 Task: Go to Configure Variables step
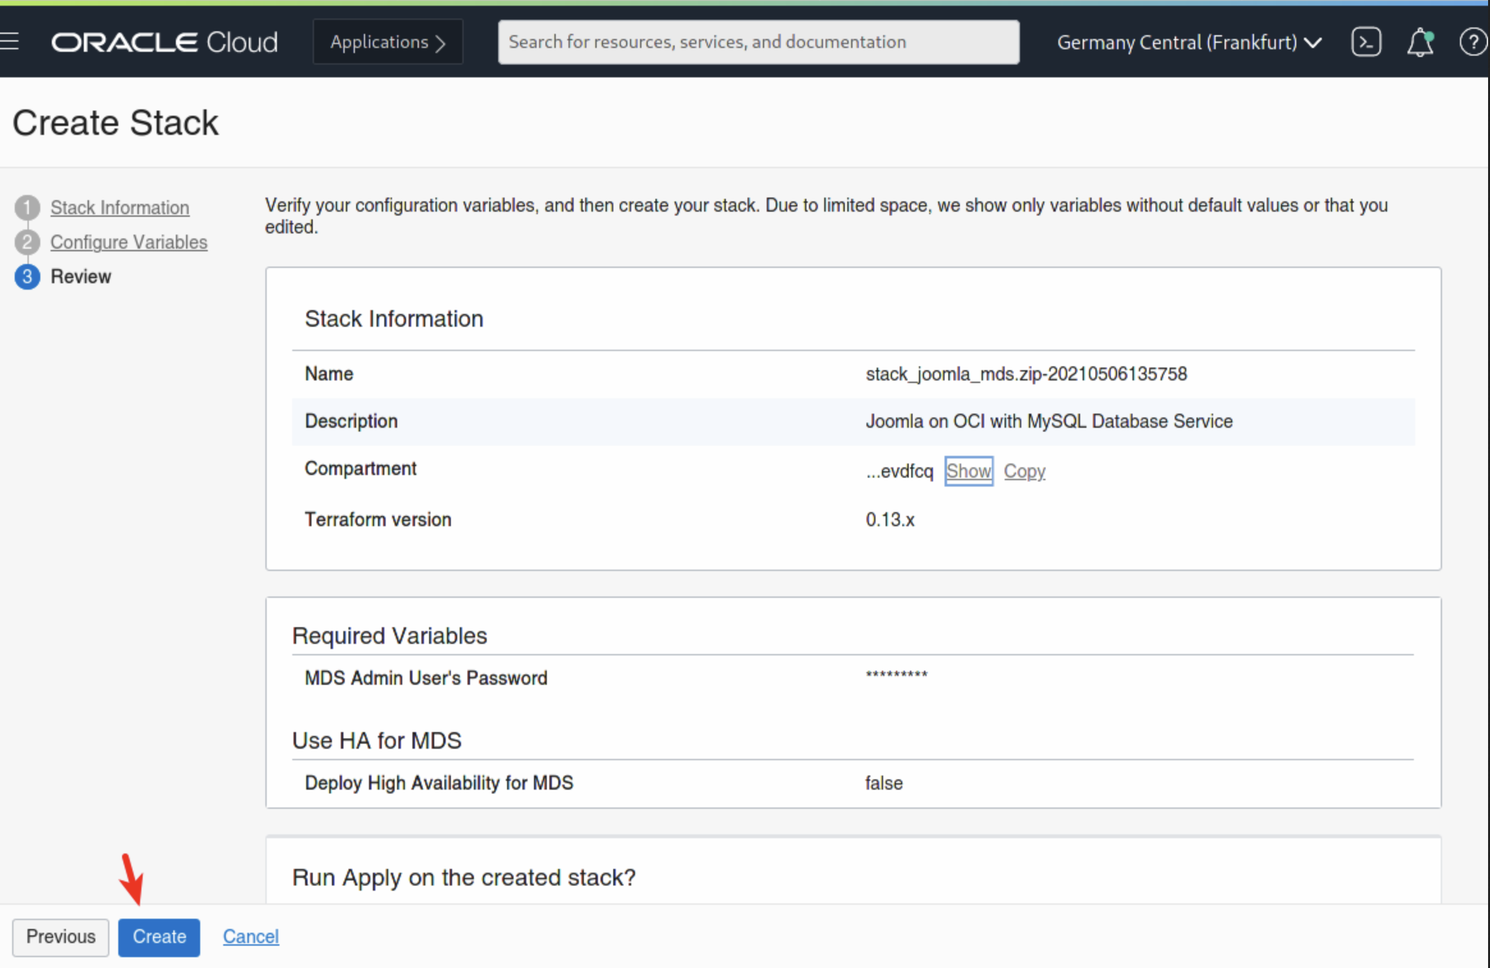pos(129,242)
